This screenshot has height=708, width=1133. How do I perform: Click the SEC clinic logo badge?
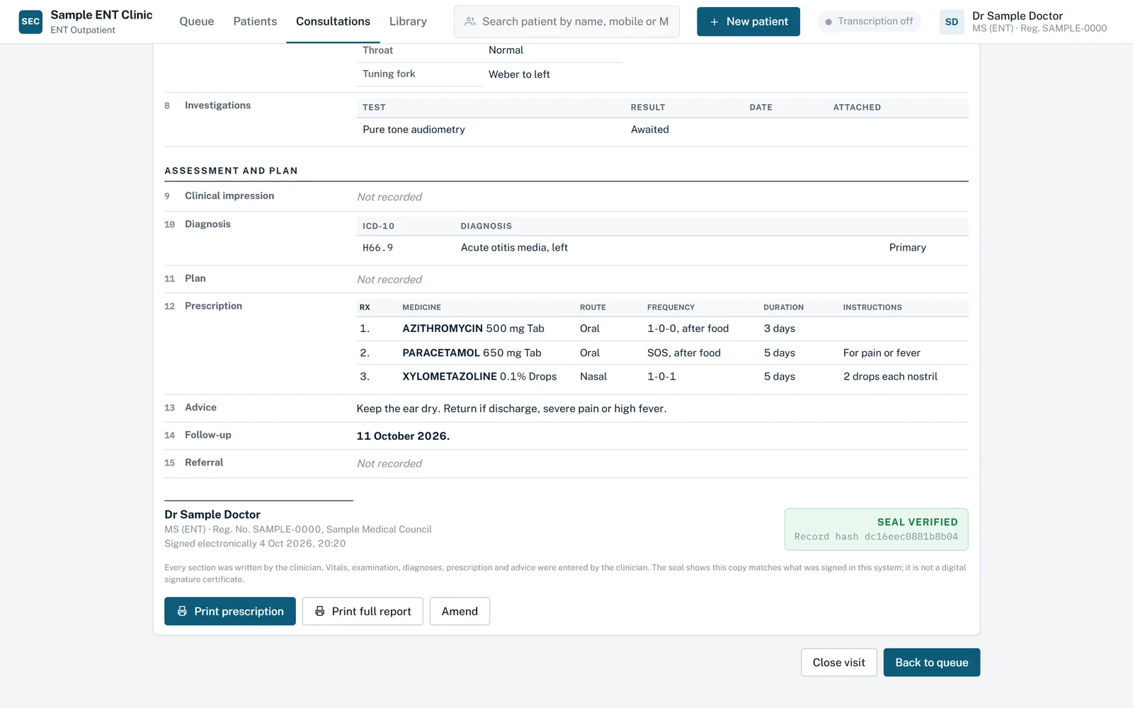(x=30, y=21)
